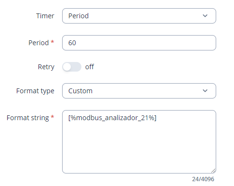Click the "off" label beside the Retry switch
This screenshot has width=234, height=186.
click(x=90, y=67)
